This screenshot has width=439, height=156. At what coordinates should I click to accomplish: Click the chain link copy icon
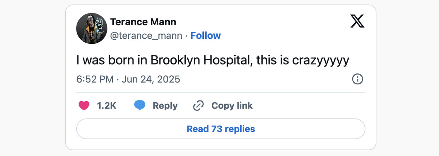point(198,106)
